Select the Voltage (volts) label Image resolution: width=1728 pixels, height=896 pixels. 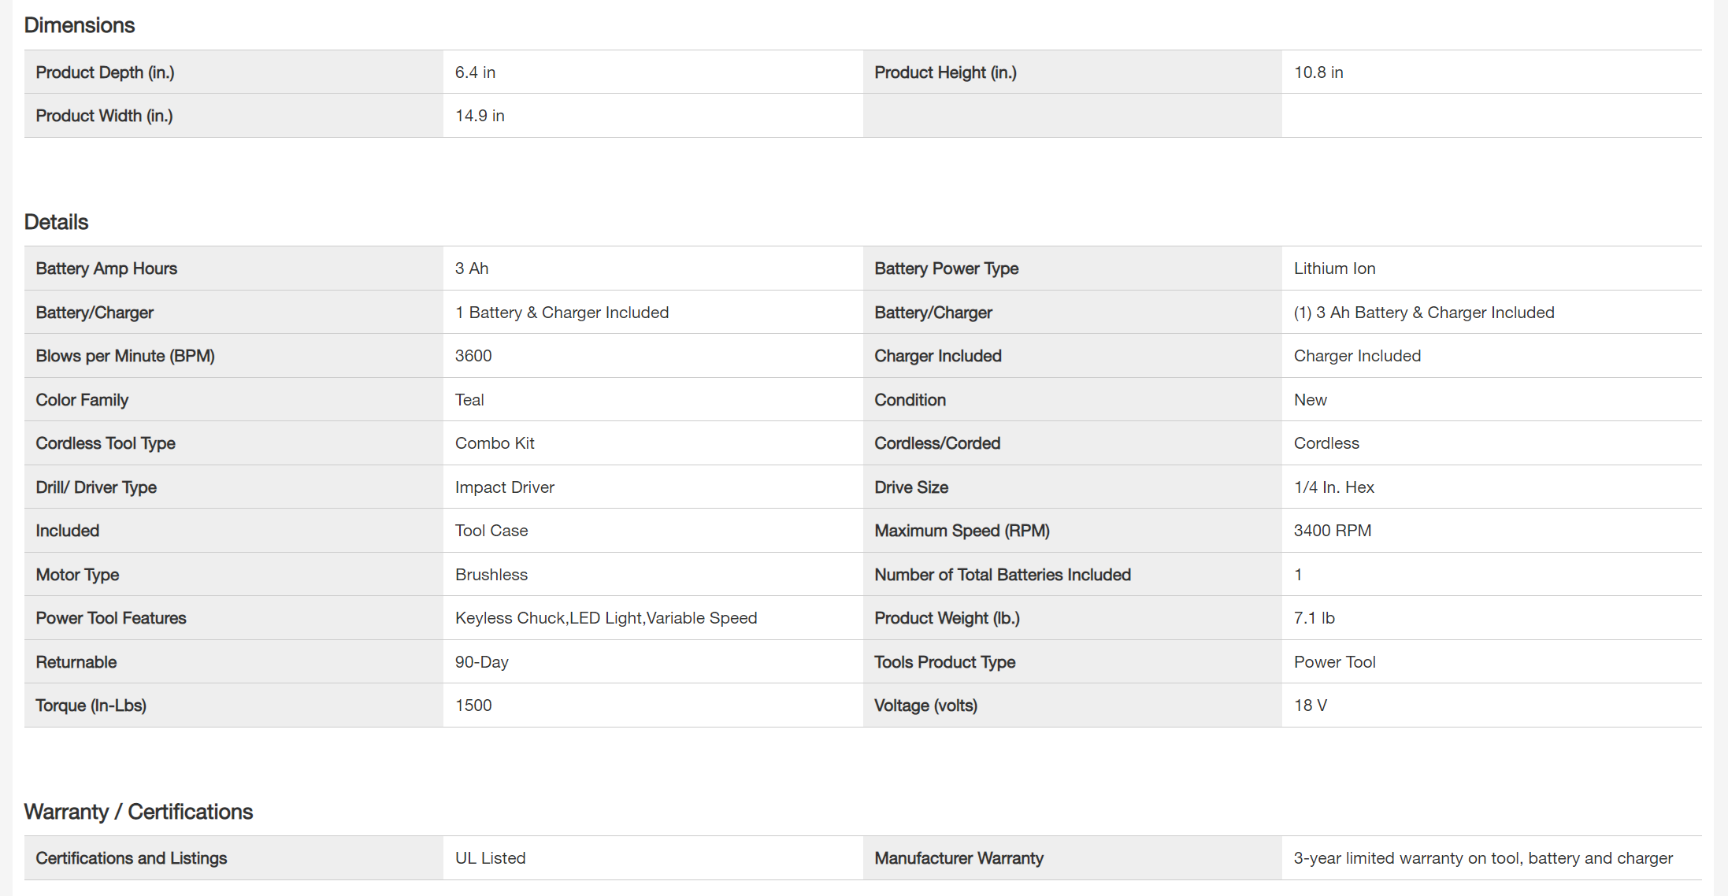(925, 705)
